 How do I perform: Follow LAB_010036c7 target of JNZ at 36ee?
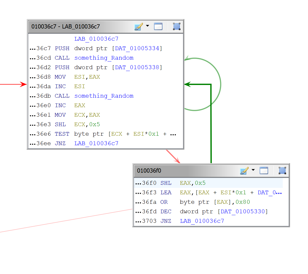(x=96, y=144)
